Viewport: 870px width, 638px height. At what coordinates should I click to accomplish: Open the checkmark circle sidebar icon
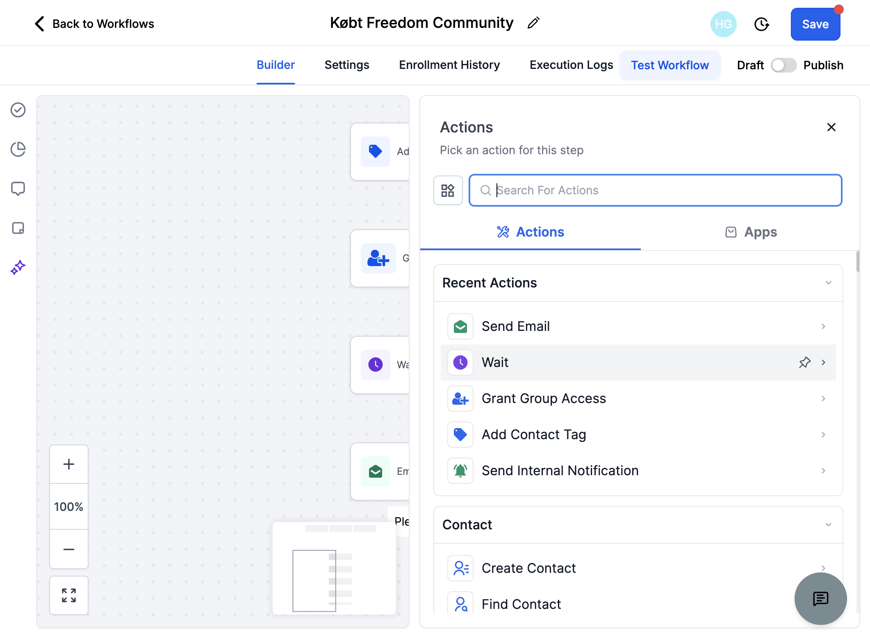point(18,110)
